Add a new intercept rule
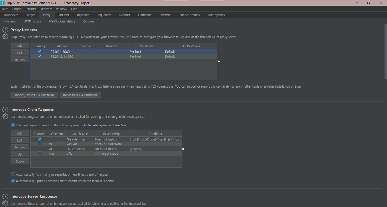Viewport: 387px width, 207px height. [20, 133]
